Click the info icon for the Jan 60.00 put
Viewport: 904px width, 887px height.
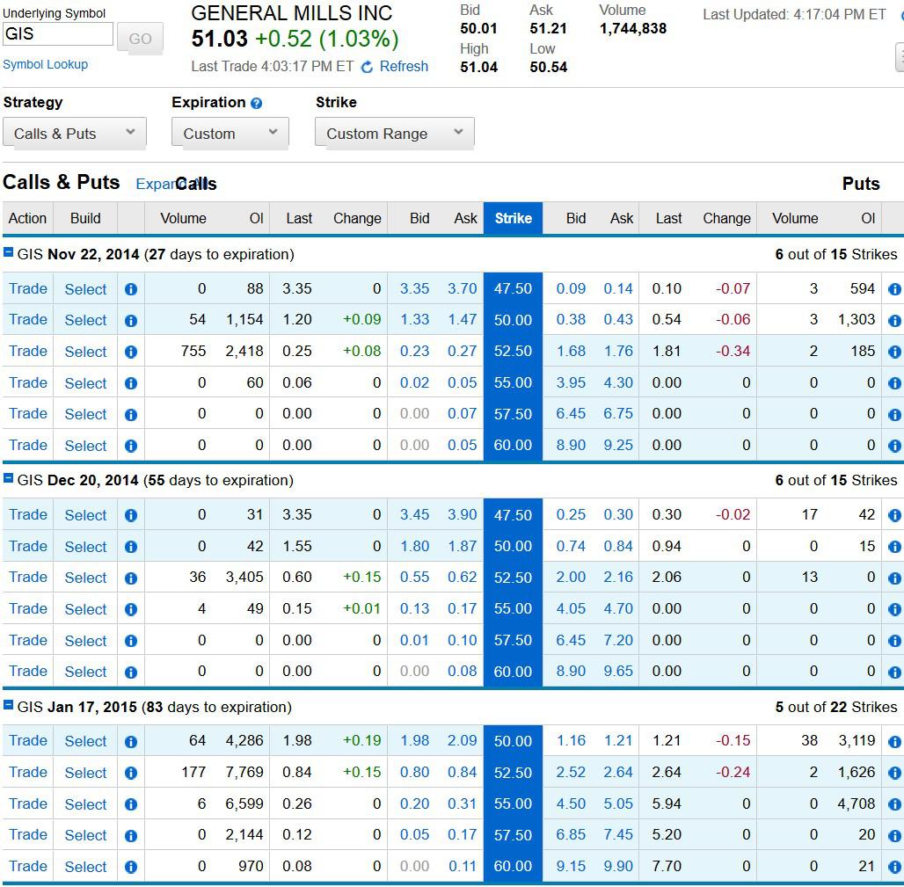tap(895, 866)
